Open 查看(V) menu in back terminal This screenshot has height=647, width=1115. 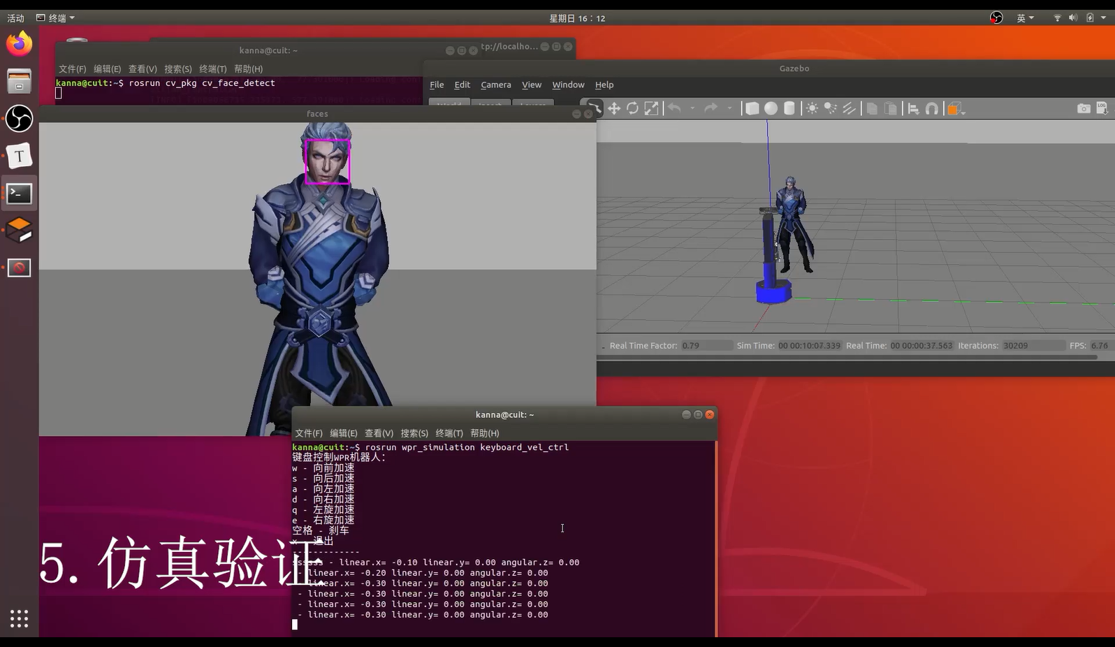[x=143, y=69]
